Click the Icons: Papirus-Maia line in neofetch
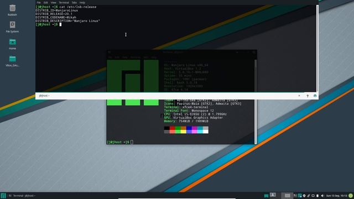This screenshot has width=354, height=199. 202,103
